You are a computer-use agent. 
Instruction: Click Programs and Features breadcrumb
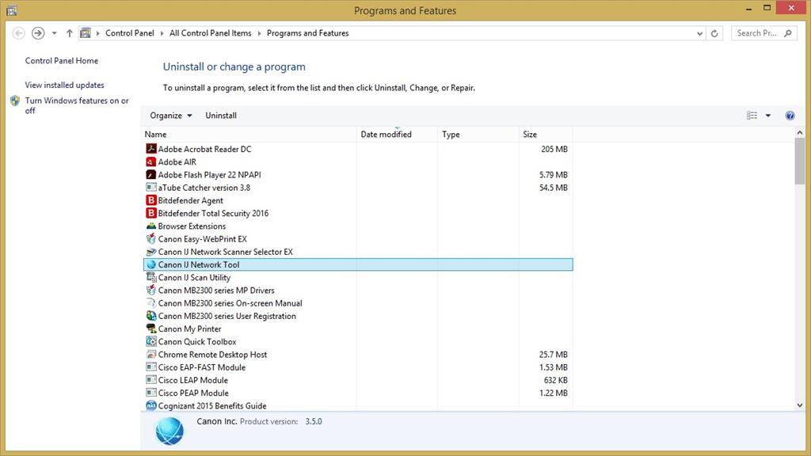[x=308, y=33]
